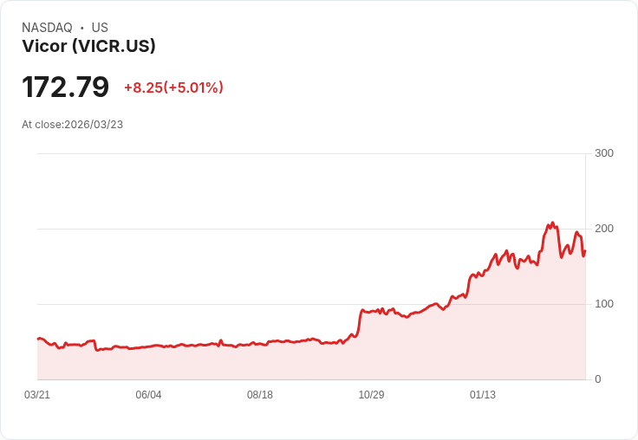Click the Vicor (VICR.US) stock title
Image resolution: width=638 pixels, height=440 pixels.
click(88, 46)
